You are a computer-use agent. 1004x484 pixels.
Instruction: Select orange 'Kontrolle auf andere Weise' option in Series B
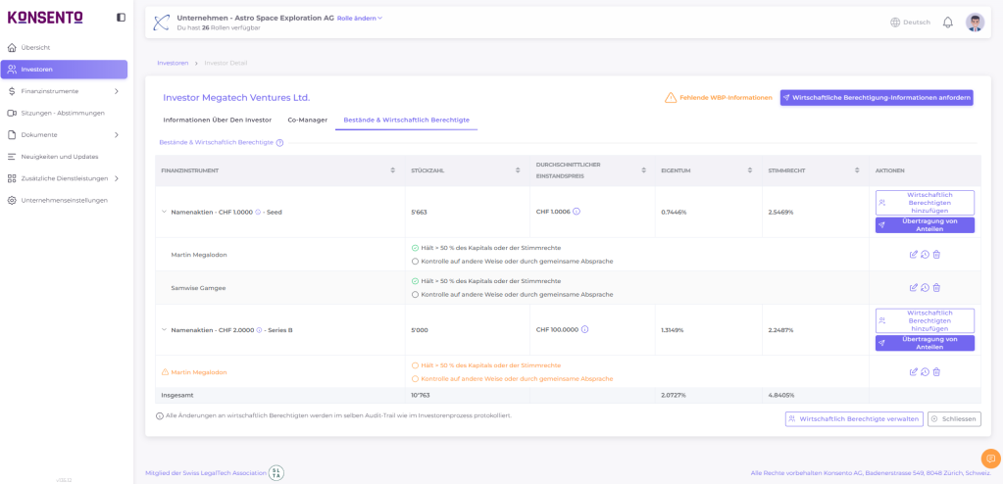(x=415, y=379)
